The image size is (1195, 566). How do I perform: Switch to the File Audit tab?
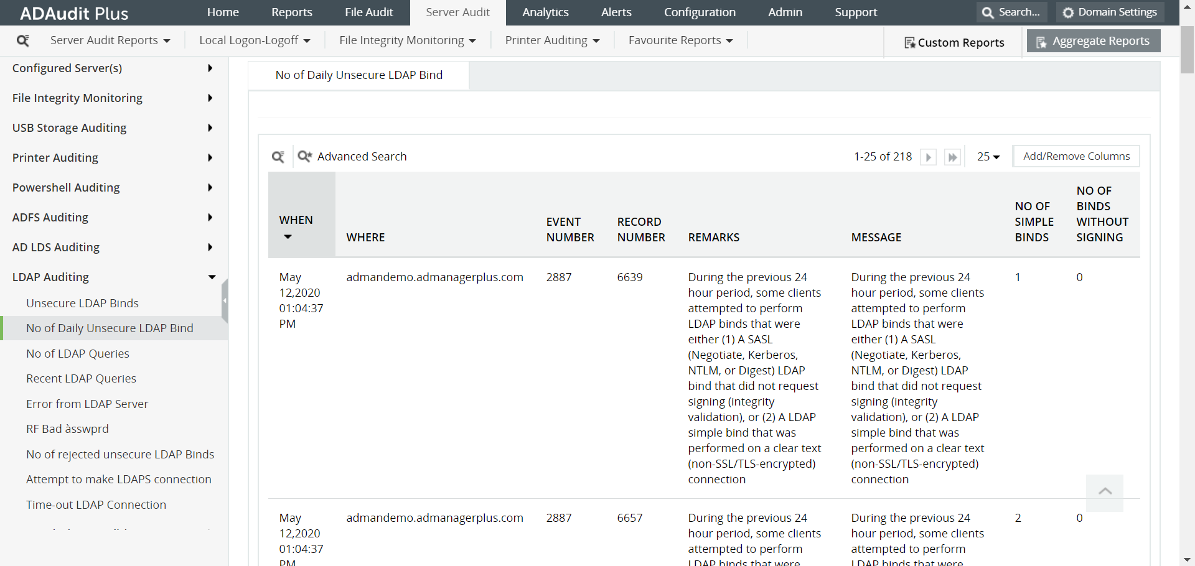[x=369, y=12]
